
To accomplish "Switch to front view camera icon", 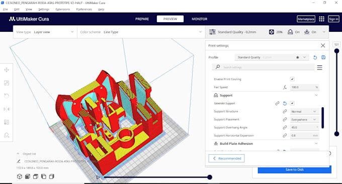I will [x=28, y=176].
